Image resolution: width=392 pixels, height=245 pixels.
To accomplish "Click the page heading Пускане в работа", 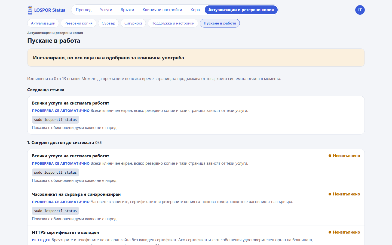I will coord(54,41).
